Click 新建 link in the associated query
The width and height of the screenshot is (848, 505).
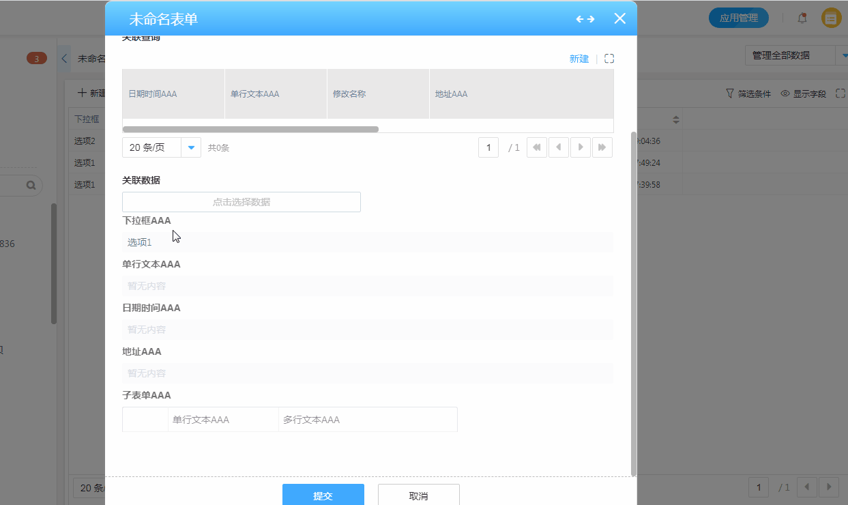tap(579, 59)
